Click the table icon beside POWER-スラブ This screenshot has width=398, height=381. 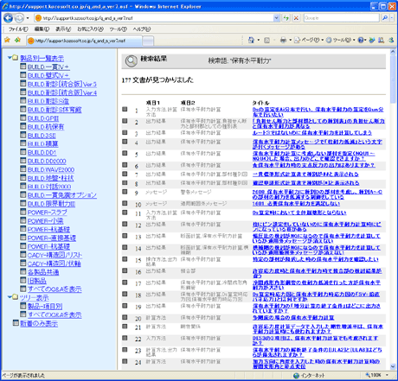pos(23,212)
